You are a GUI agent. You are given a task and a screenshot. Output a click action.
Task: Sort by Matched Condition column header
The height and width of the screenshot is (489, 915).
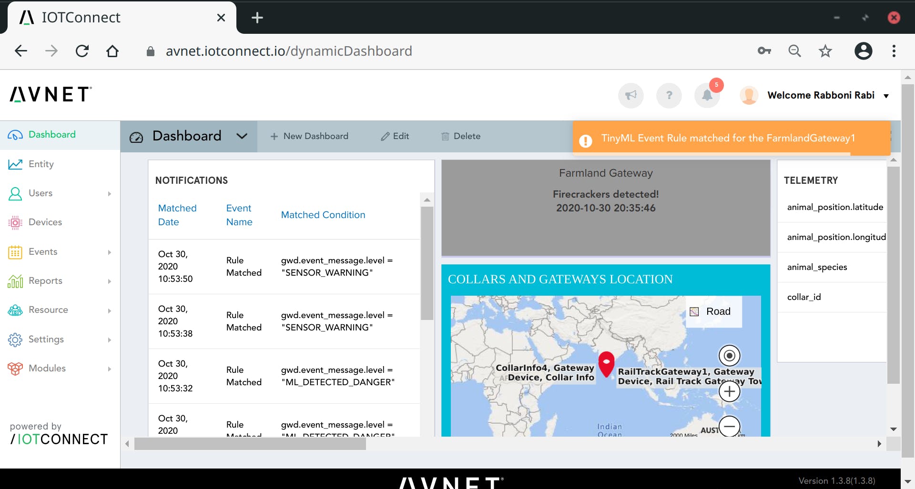(x=323, y=215)
